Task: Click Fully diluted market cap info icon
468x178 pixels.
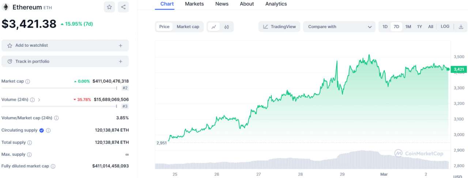Action: [x=53, y=166]
